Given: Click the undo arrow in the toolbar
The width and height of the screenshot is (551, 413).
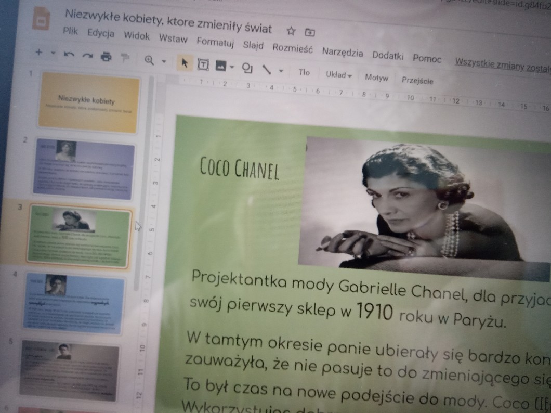Looking at the screenshot, I should (x=69, y=55).
